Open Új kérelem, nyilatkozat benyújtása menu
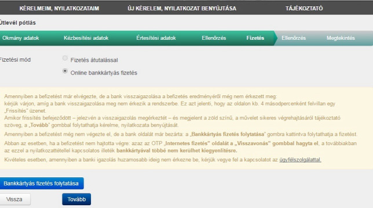 point(182,9)
